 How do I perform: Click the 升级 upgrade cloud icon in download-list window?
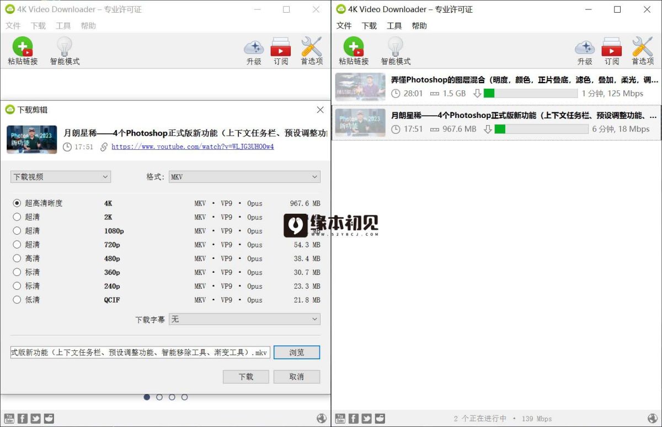(x=585, y=51)
